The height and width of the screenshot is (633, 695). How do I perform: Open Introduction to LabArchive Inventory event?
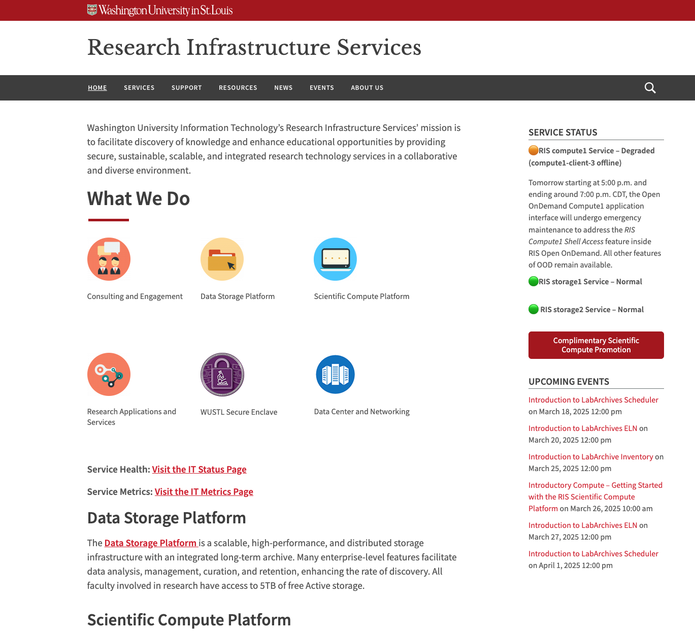point(591,457)
